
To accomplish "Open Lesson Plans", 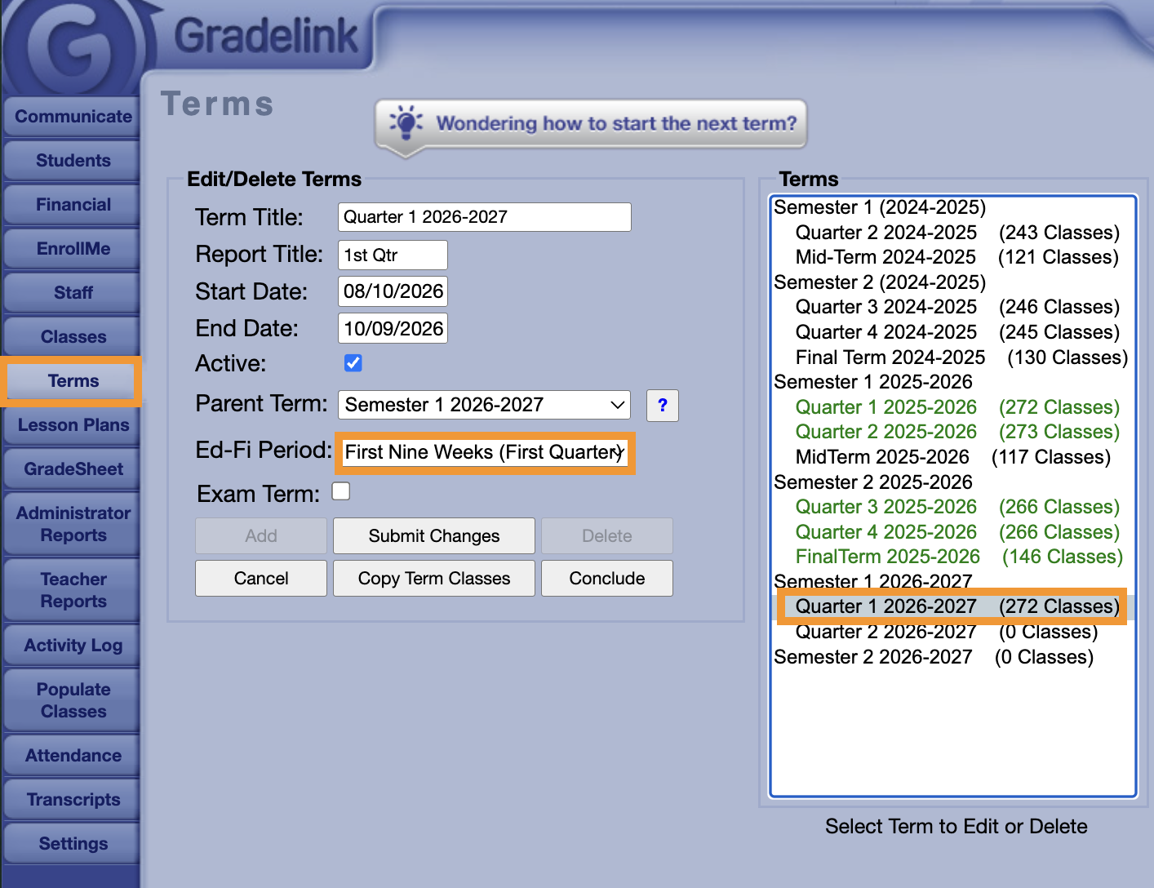I will point(73,425).
